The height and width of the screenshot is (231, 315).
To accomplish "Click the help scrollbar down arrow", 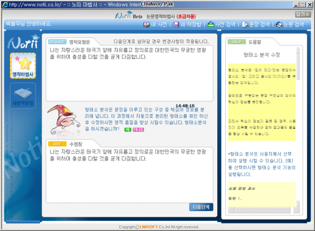I will [x=298, y=204].
